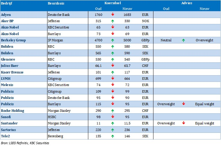
Task: Click the Beurshuis column header
Action: coord(56,3)
